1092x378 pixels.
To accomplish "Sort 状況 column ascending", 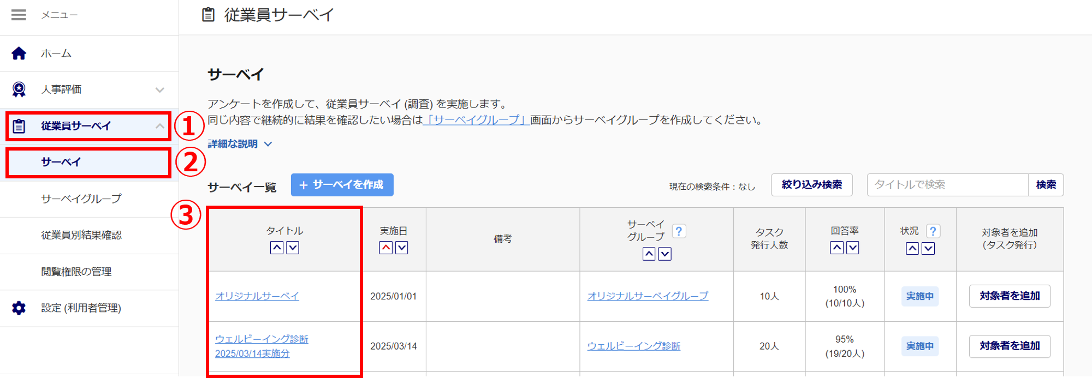I will pyautogui.click(x=912, y=249).
